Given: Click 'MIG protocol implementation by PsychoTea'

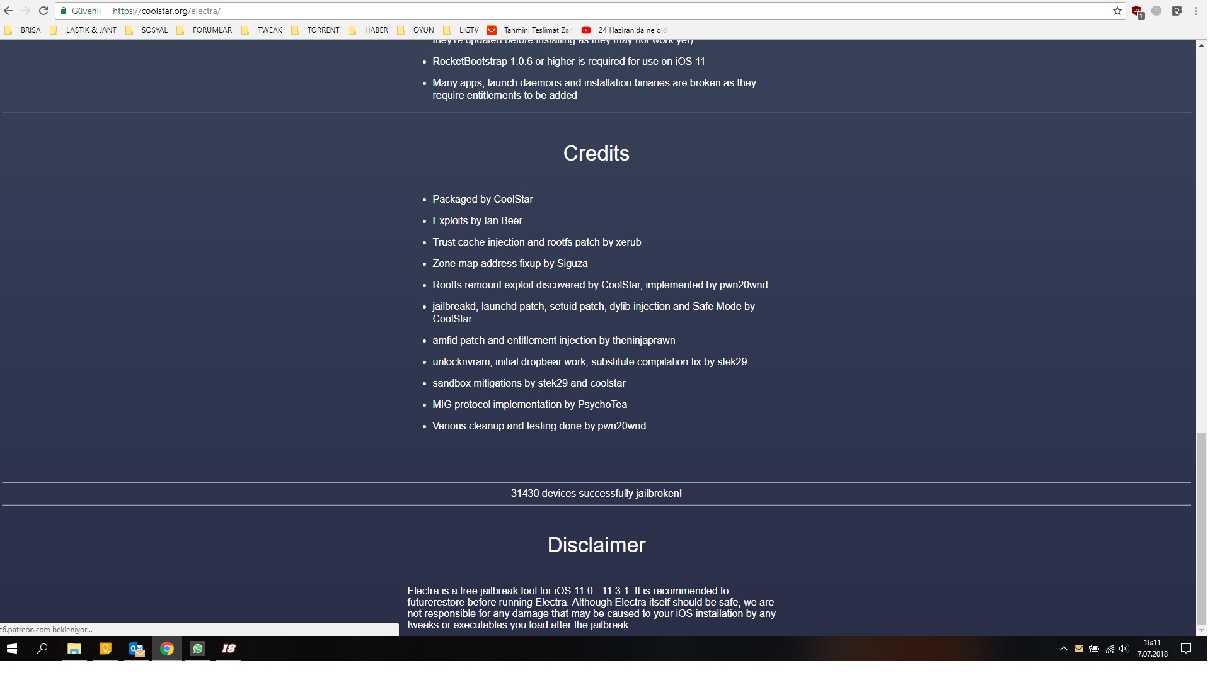Looking at the screenshot, I should [529, 404].
